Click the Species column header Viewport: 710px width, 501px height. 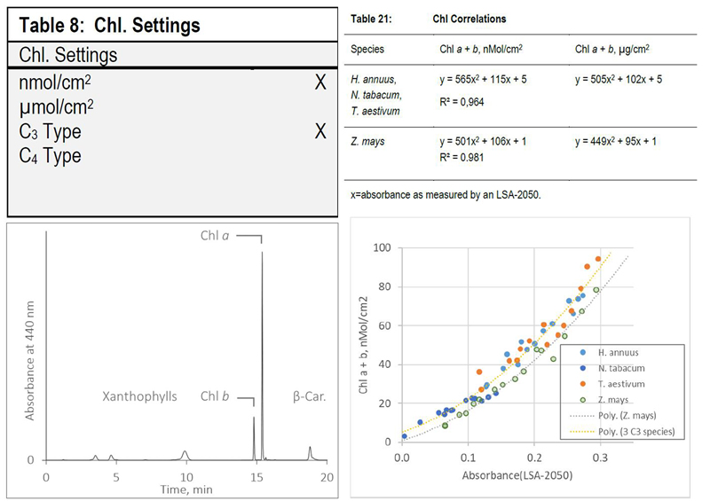pos(368,50)
